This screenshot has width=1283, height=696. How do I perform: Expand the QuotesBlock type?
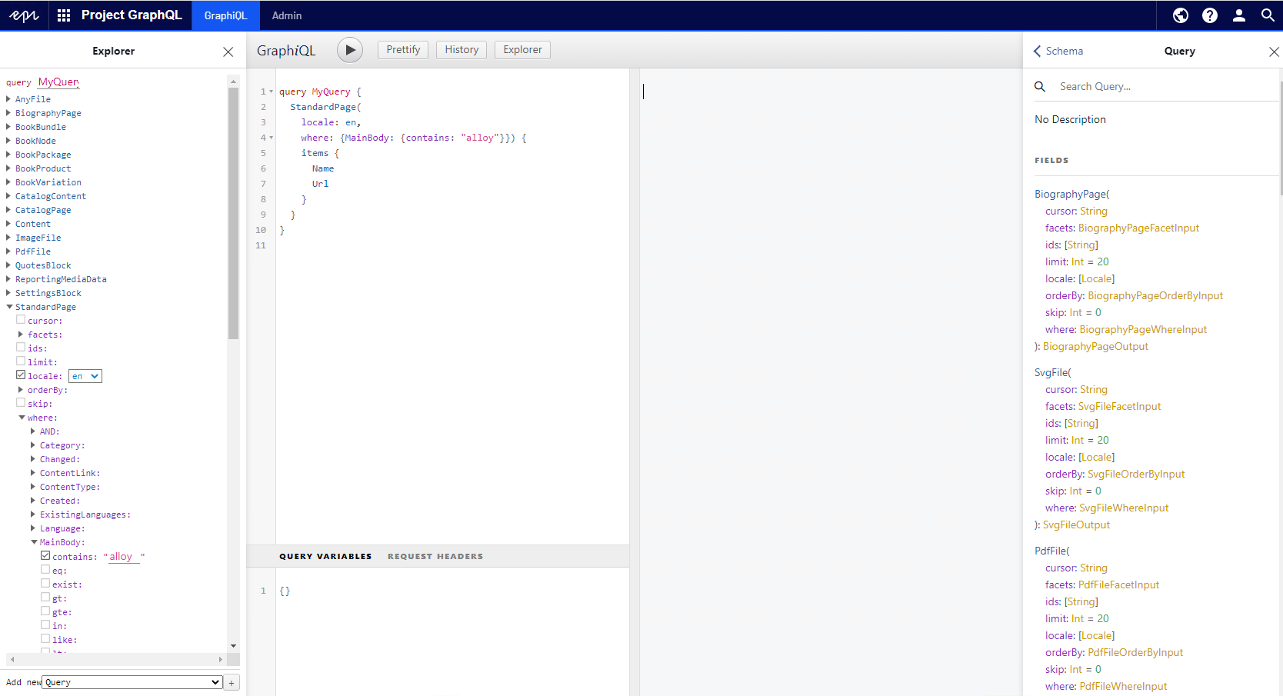click(x=8, y=265)
